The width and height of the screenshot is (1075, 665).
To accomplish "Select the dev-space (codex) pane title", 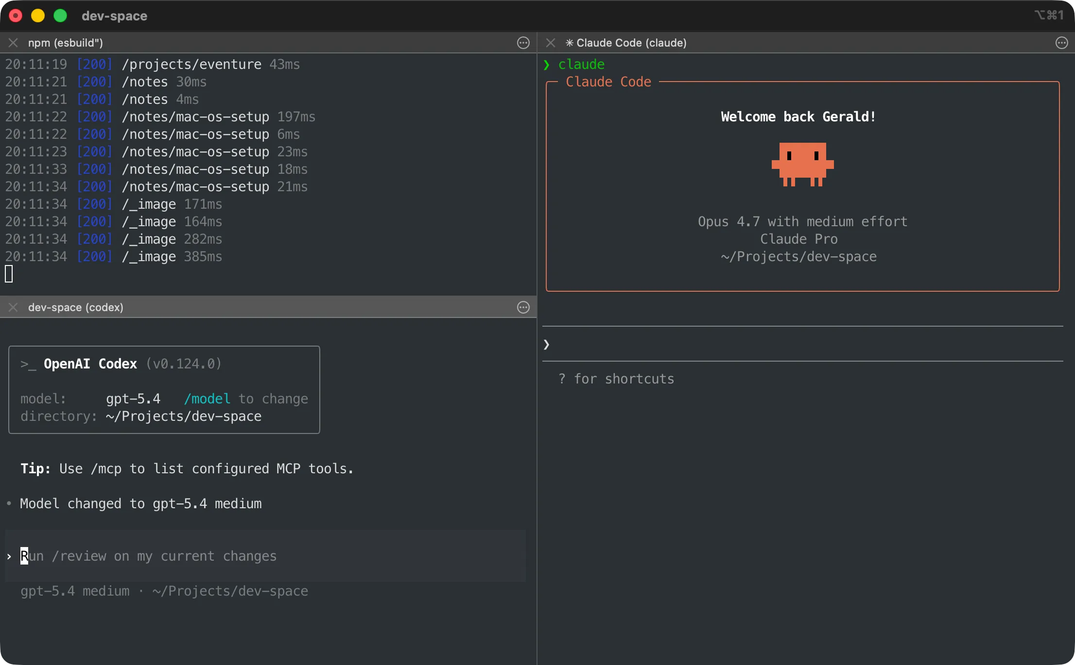I will (x=76, y=307).
